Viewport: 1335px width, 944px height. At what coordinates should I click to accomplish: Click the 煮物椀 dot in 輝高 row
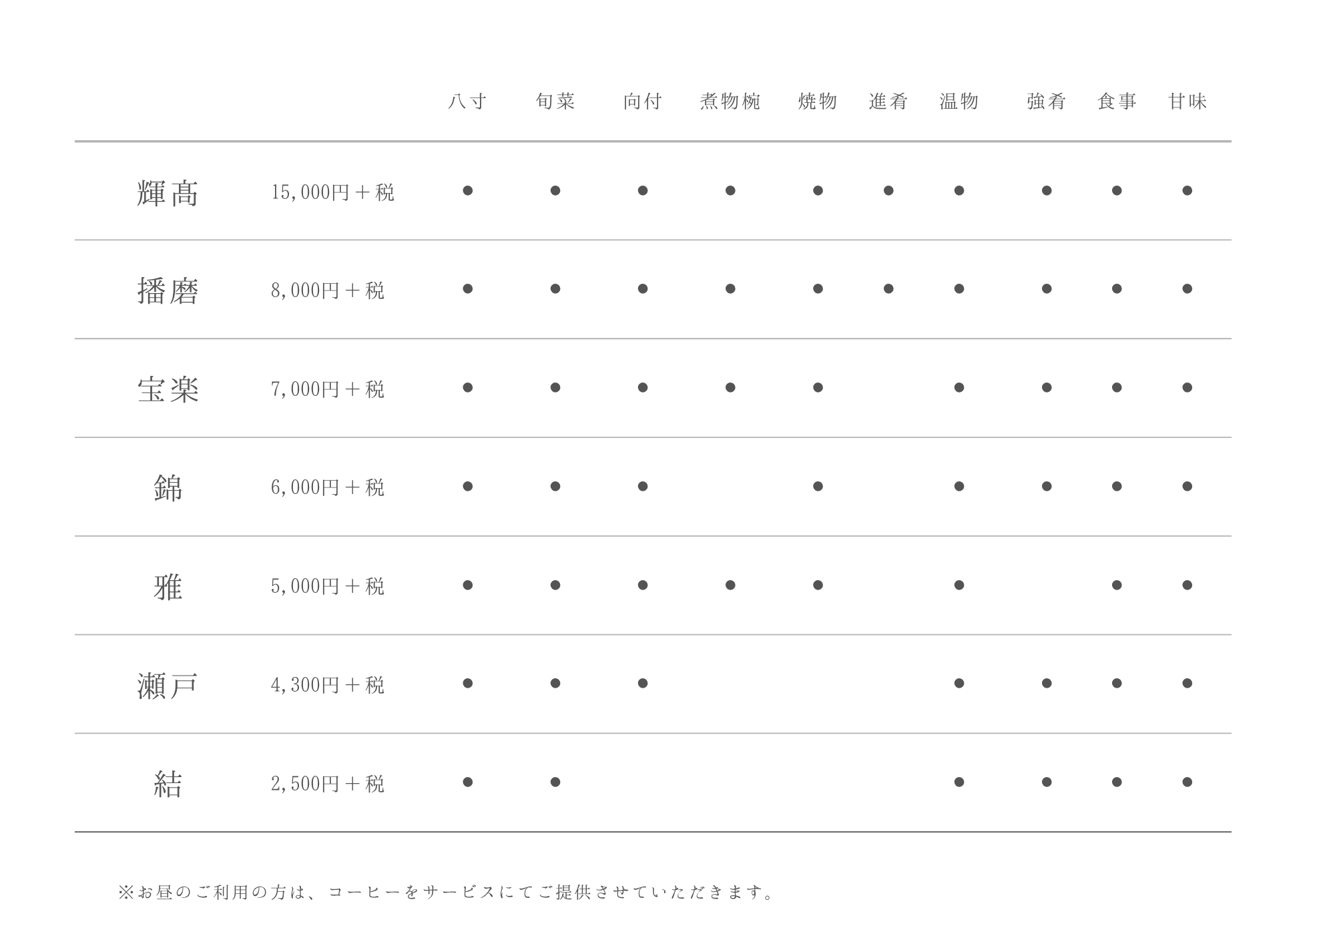730,190
